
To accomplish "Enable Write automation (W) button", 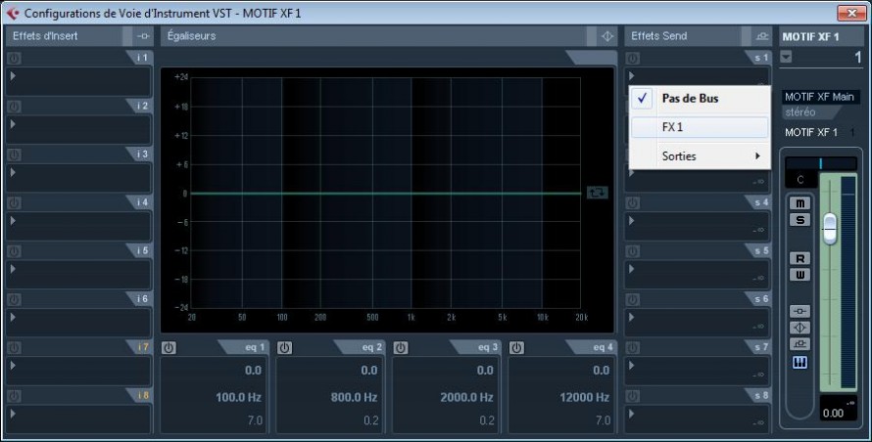I will (x=800, y=275).
